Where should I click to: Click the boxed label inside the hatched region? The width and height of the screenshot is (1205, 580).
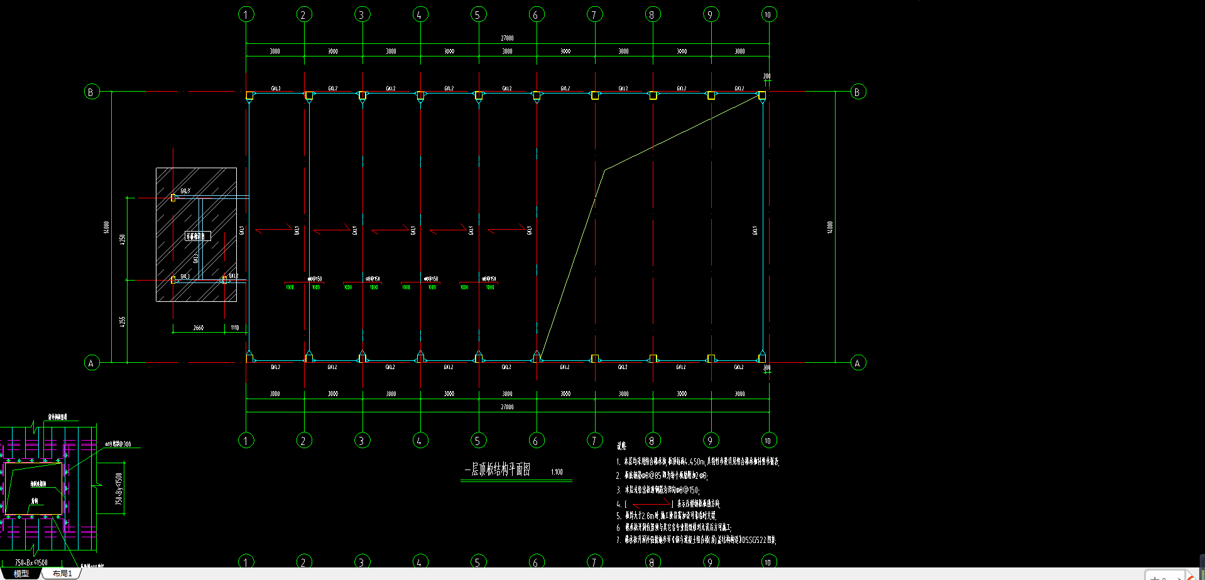(x=197, y=236)
